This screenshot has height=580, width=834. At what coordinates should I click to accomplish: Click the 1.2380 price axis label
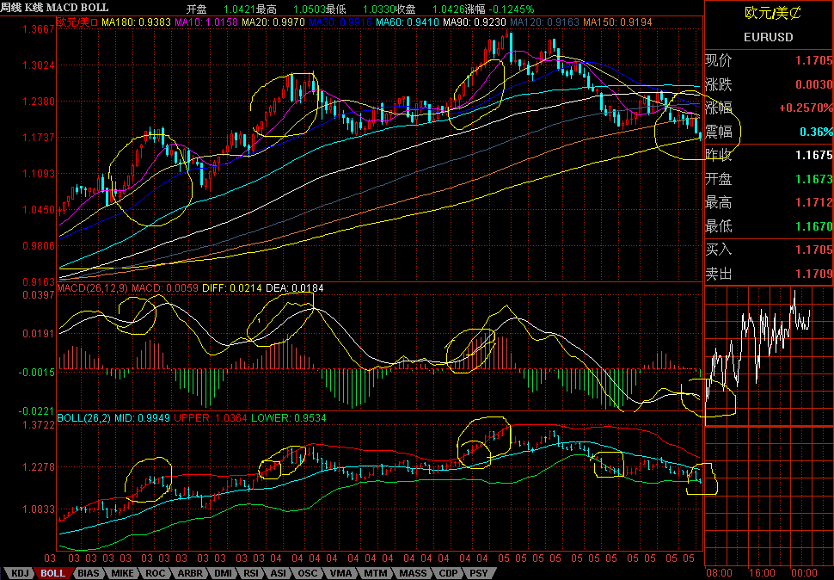click(39, 101)
